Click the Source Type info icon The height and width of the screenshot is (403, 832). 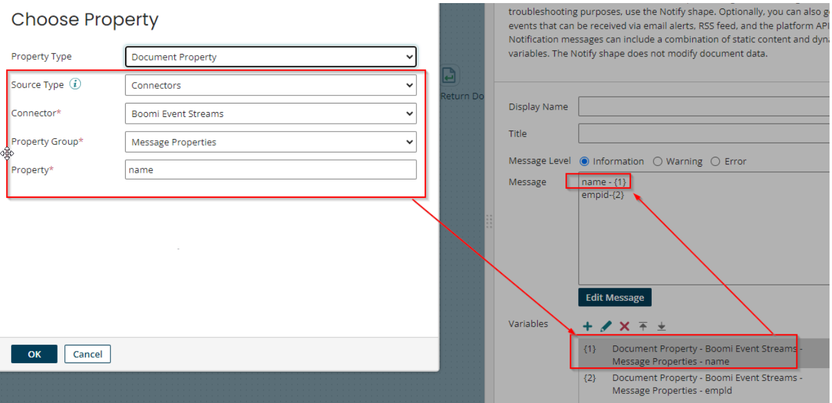(75, 85)
